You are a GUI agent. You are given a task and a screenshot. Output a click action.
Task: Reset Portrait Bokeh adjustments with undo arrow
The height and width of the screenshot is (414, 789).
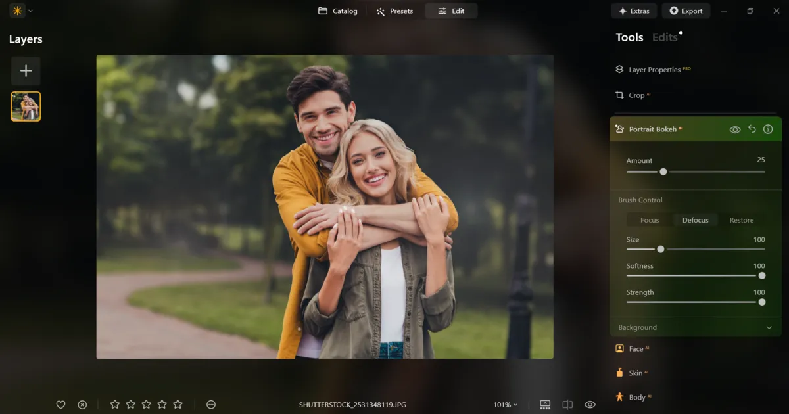pos(752,129)
